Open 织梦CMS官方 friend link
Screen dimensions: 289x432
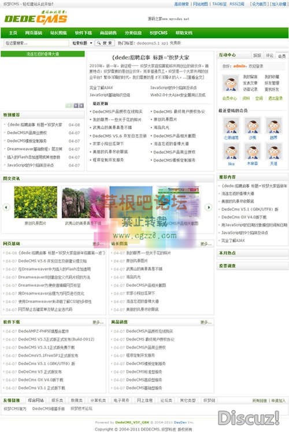coord(15,409)
